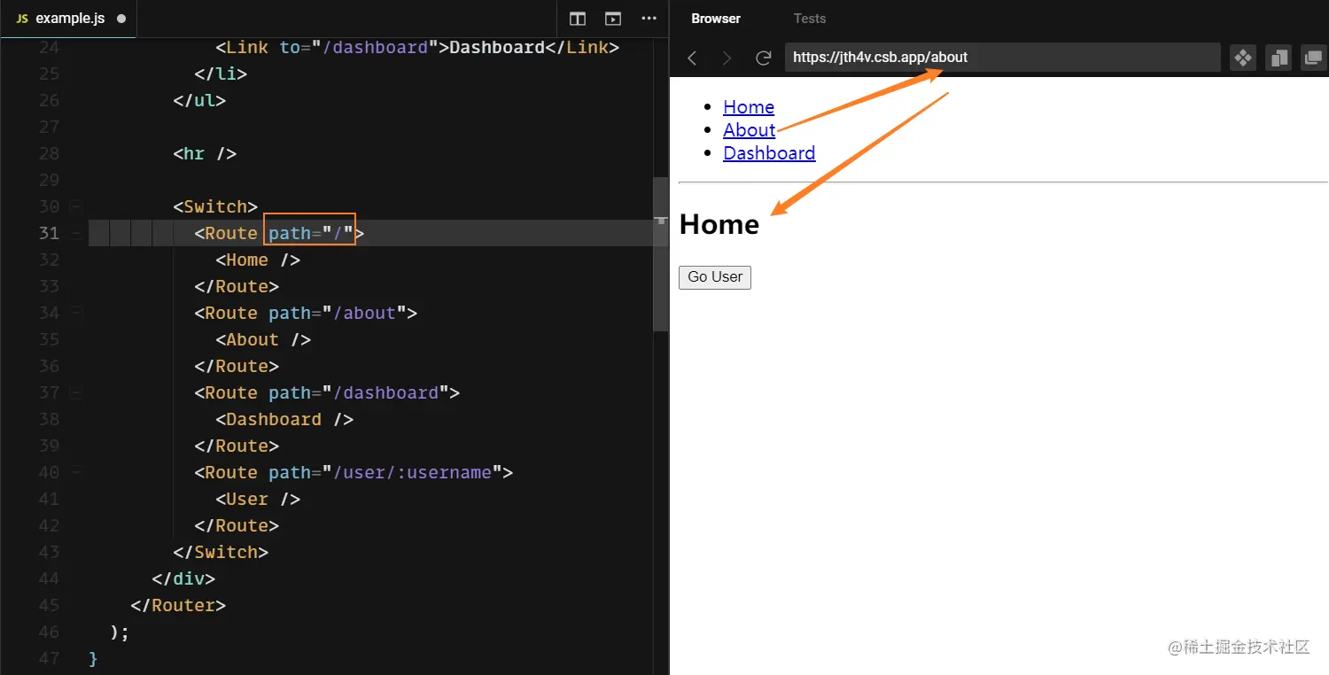Collapse the Switch block at line 30
1329x675 pixels.
click(x=76, y=206)
